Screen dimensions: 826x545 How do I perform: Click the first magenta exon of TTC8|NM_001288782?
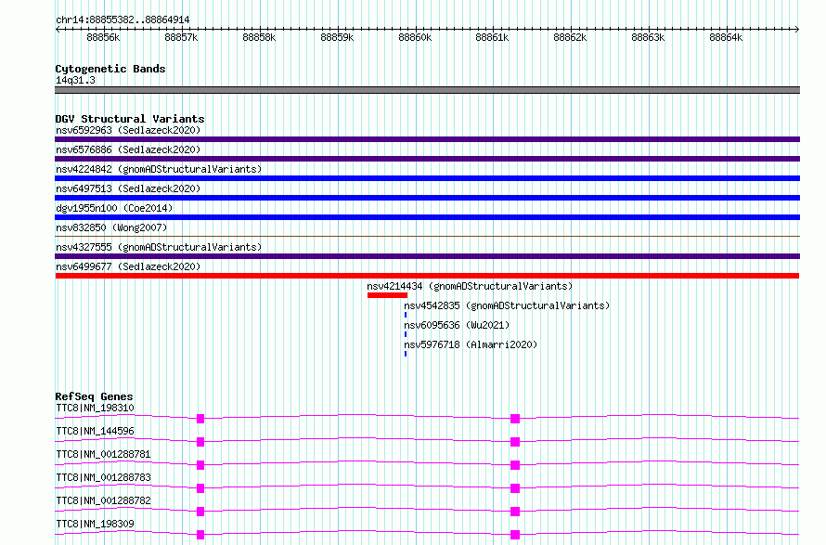(x=200, y=512)
